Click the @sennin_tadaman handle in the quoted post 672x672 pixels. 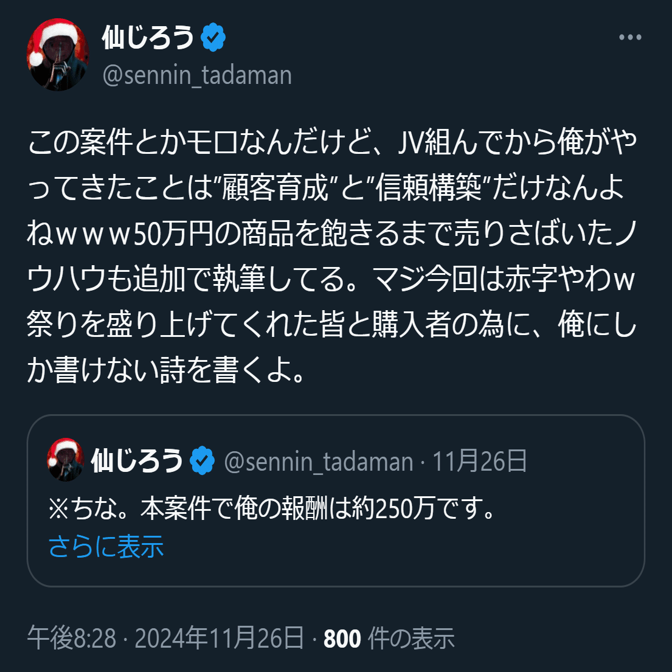(x=319, y=462)
